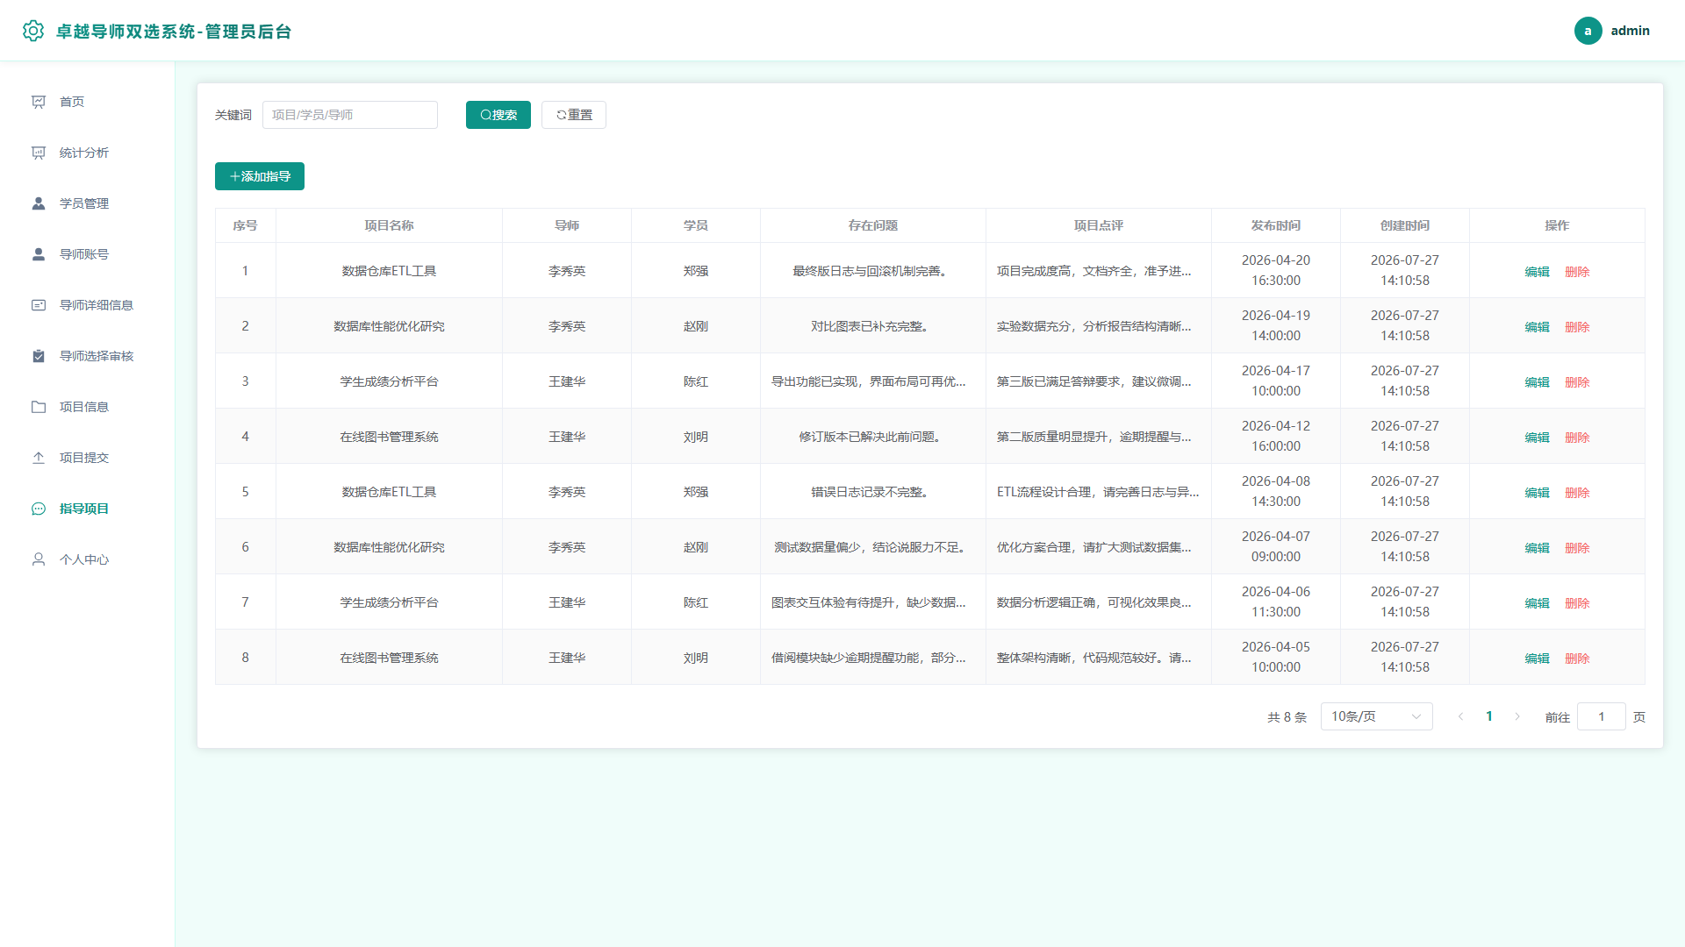This screenshot has height=947, width=1685.
Task: Click 添加指导 add button
Action: (260, 176)
